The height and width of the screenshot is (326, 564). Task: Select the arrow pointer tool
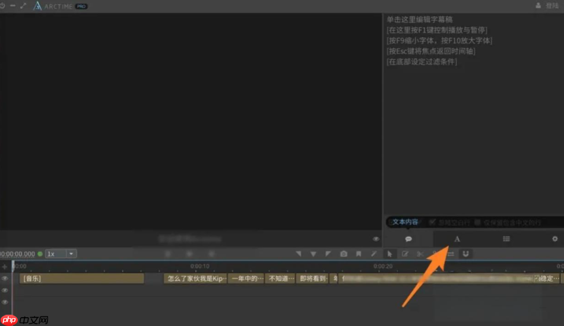(389, 254)
